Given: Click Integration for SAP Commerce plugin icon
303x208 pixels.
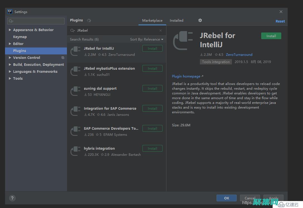Looking at the screenshot, I should [x=76, y=111].
